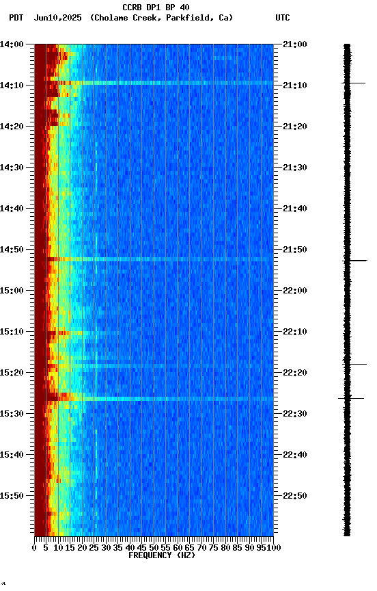Click the 21:10 UTC time label

click(x=295, y=86)
